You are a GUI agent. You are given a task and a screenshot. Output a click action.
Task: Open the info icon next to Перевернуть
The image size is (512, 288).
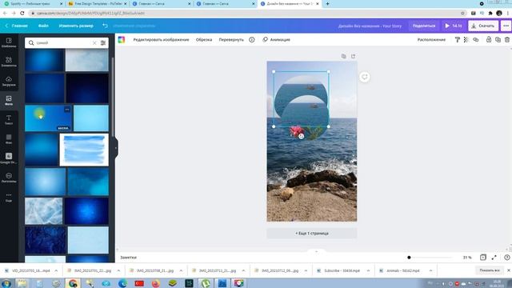252,39
